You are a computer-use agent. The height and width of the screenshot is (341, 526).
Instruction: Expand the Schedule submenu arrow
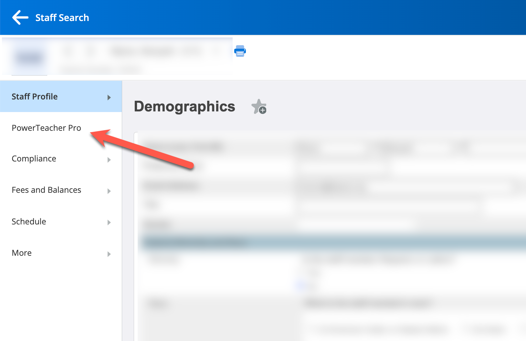pyautogui.click(x=109, y=222)
